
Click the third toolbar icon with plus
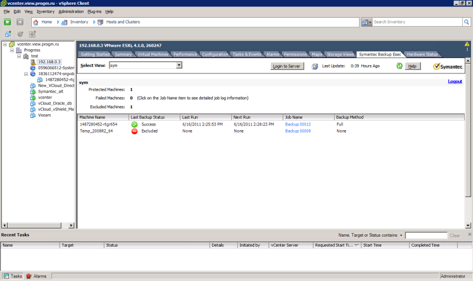click(x=33, y=34)
